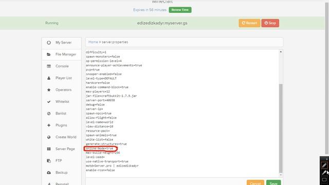
Task: Click the Console terminal icon
Action: pos(49,66)
